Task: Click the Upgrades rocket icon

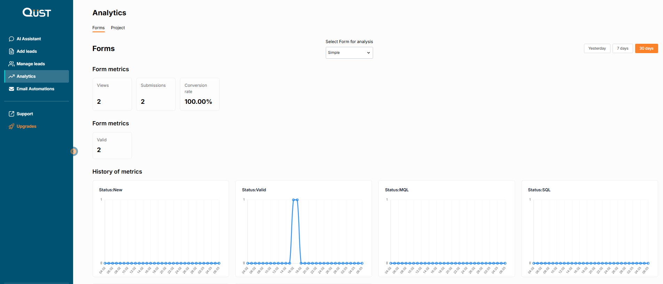Action: [x=11, y=126]
